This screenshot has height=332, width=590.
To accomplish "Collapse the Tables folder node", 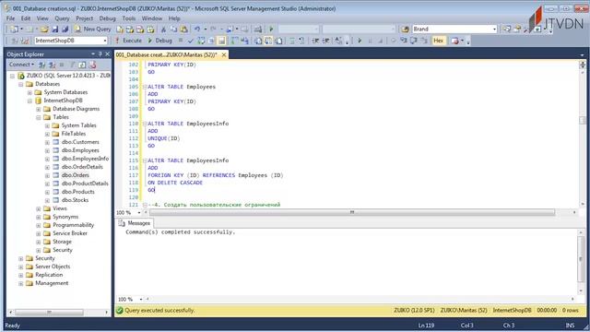I will (39, 117).
